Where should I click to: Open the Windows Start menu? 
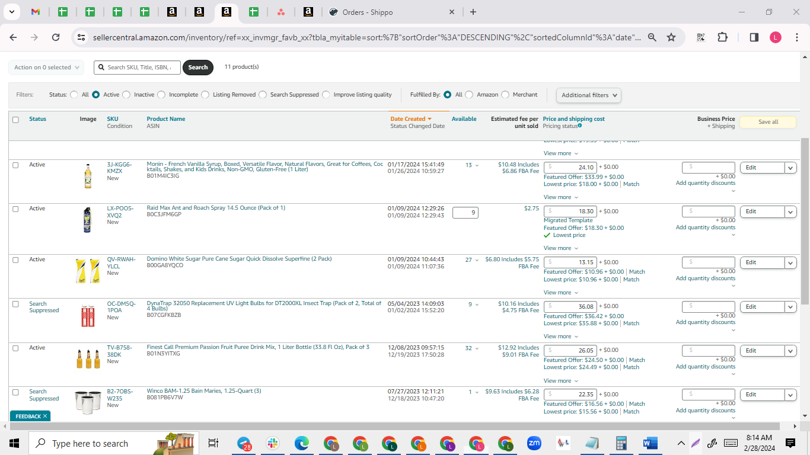coord(14,443)
